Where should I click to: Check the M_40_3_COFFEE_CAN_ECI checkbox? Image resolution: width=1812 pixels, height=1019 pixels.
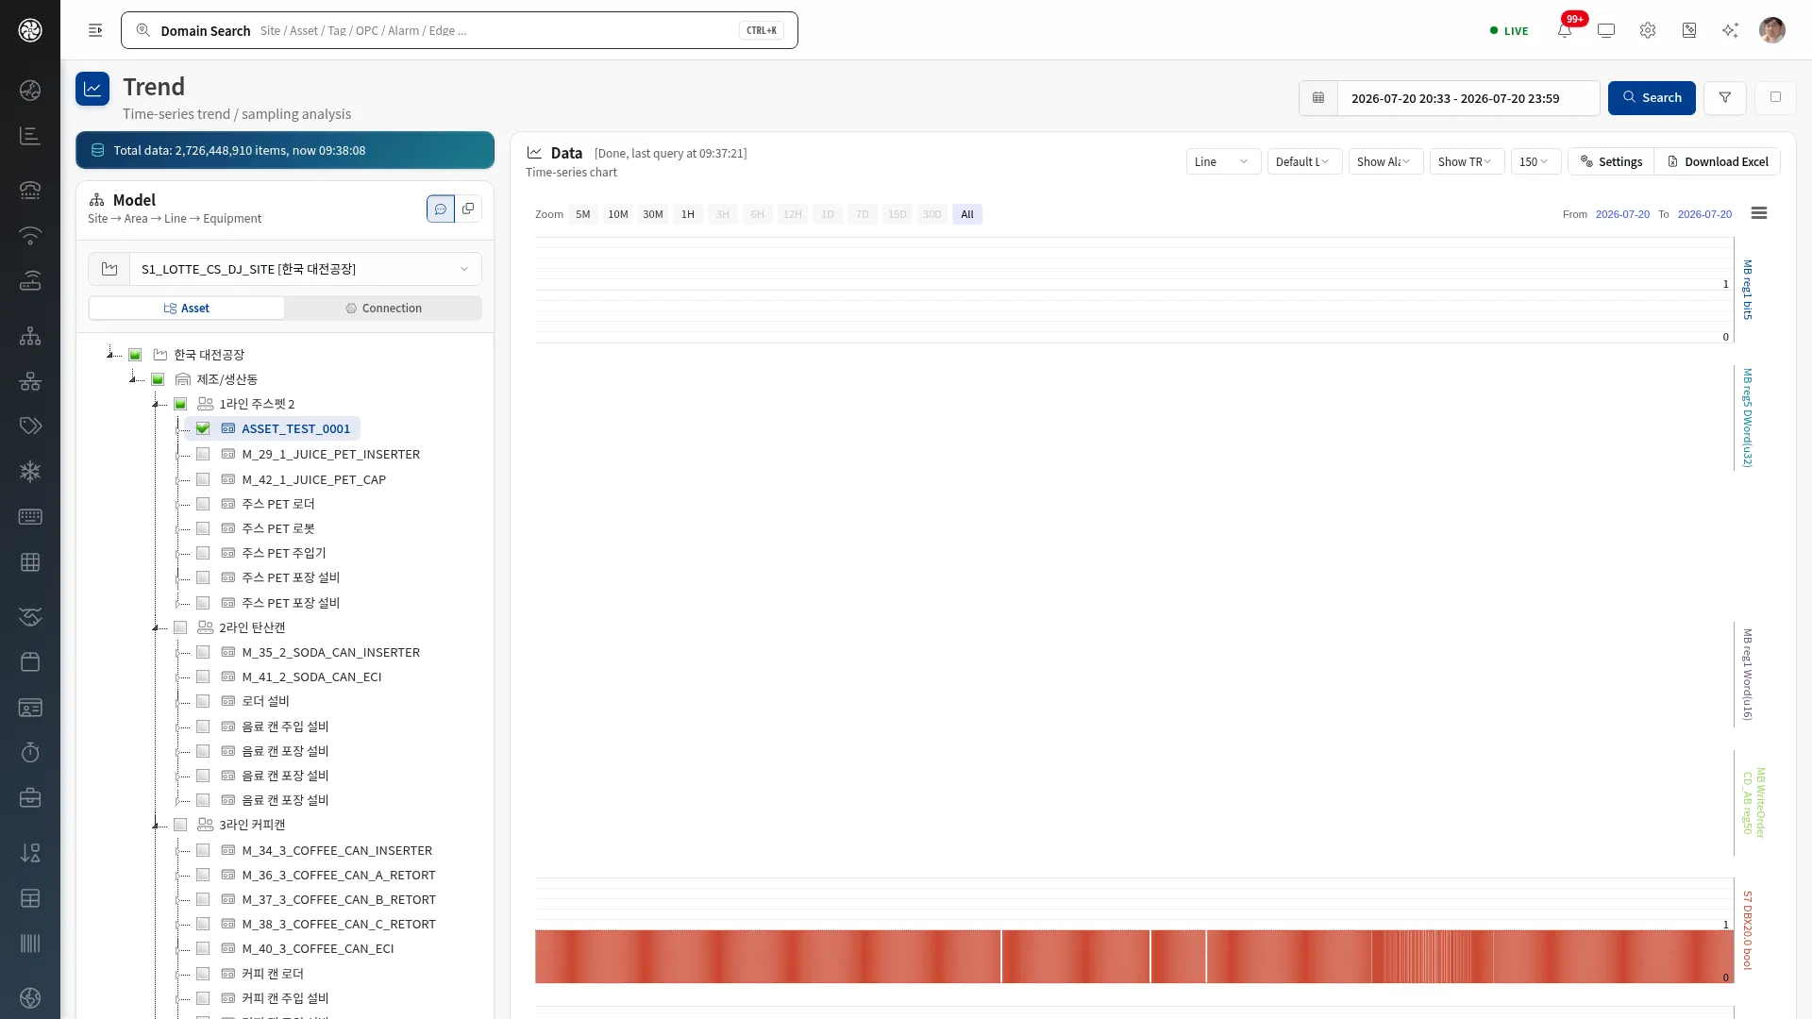[203, 948]
